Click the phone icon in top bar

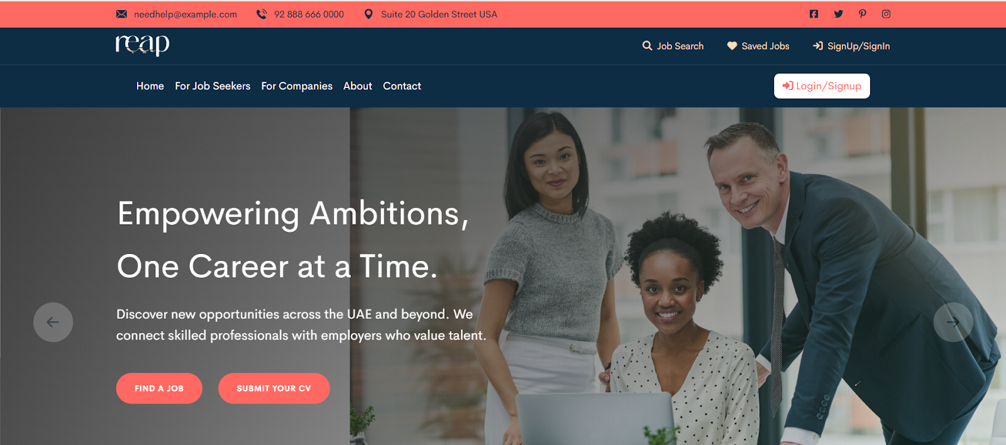tap(262, 14)
